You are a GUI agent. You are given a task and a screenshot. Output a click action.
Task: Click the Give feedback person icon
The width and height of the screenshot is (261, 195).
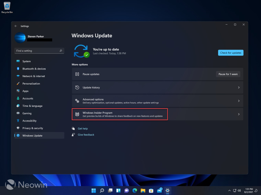tap(73, 135)
